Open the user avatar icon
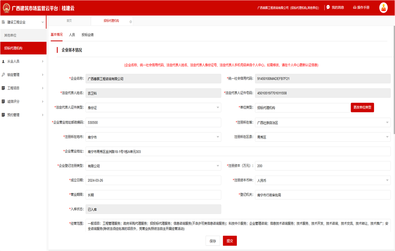The image size is (395, 251). [383, 8]
